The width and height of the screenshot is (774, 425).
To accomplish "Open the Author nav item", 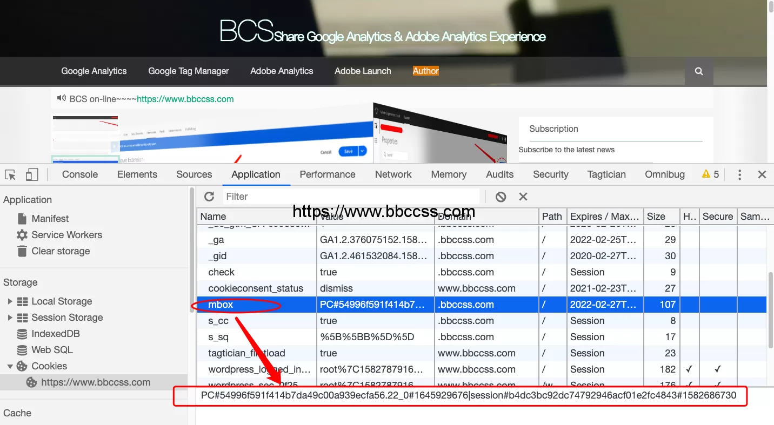I will (x=426, y=71).
